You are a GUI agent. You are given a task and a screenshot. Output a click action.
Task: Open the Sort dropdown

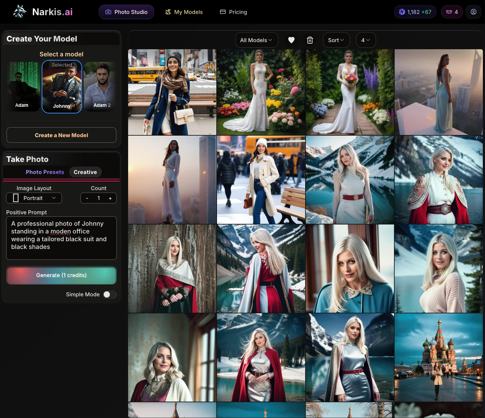pos(336,40)
